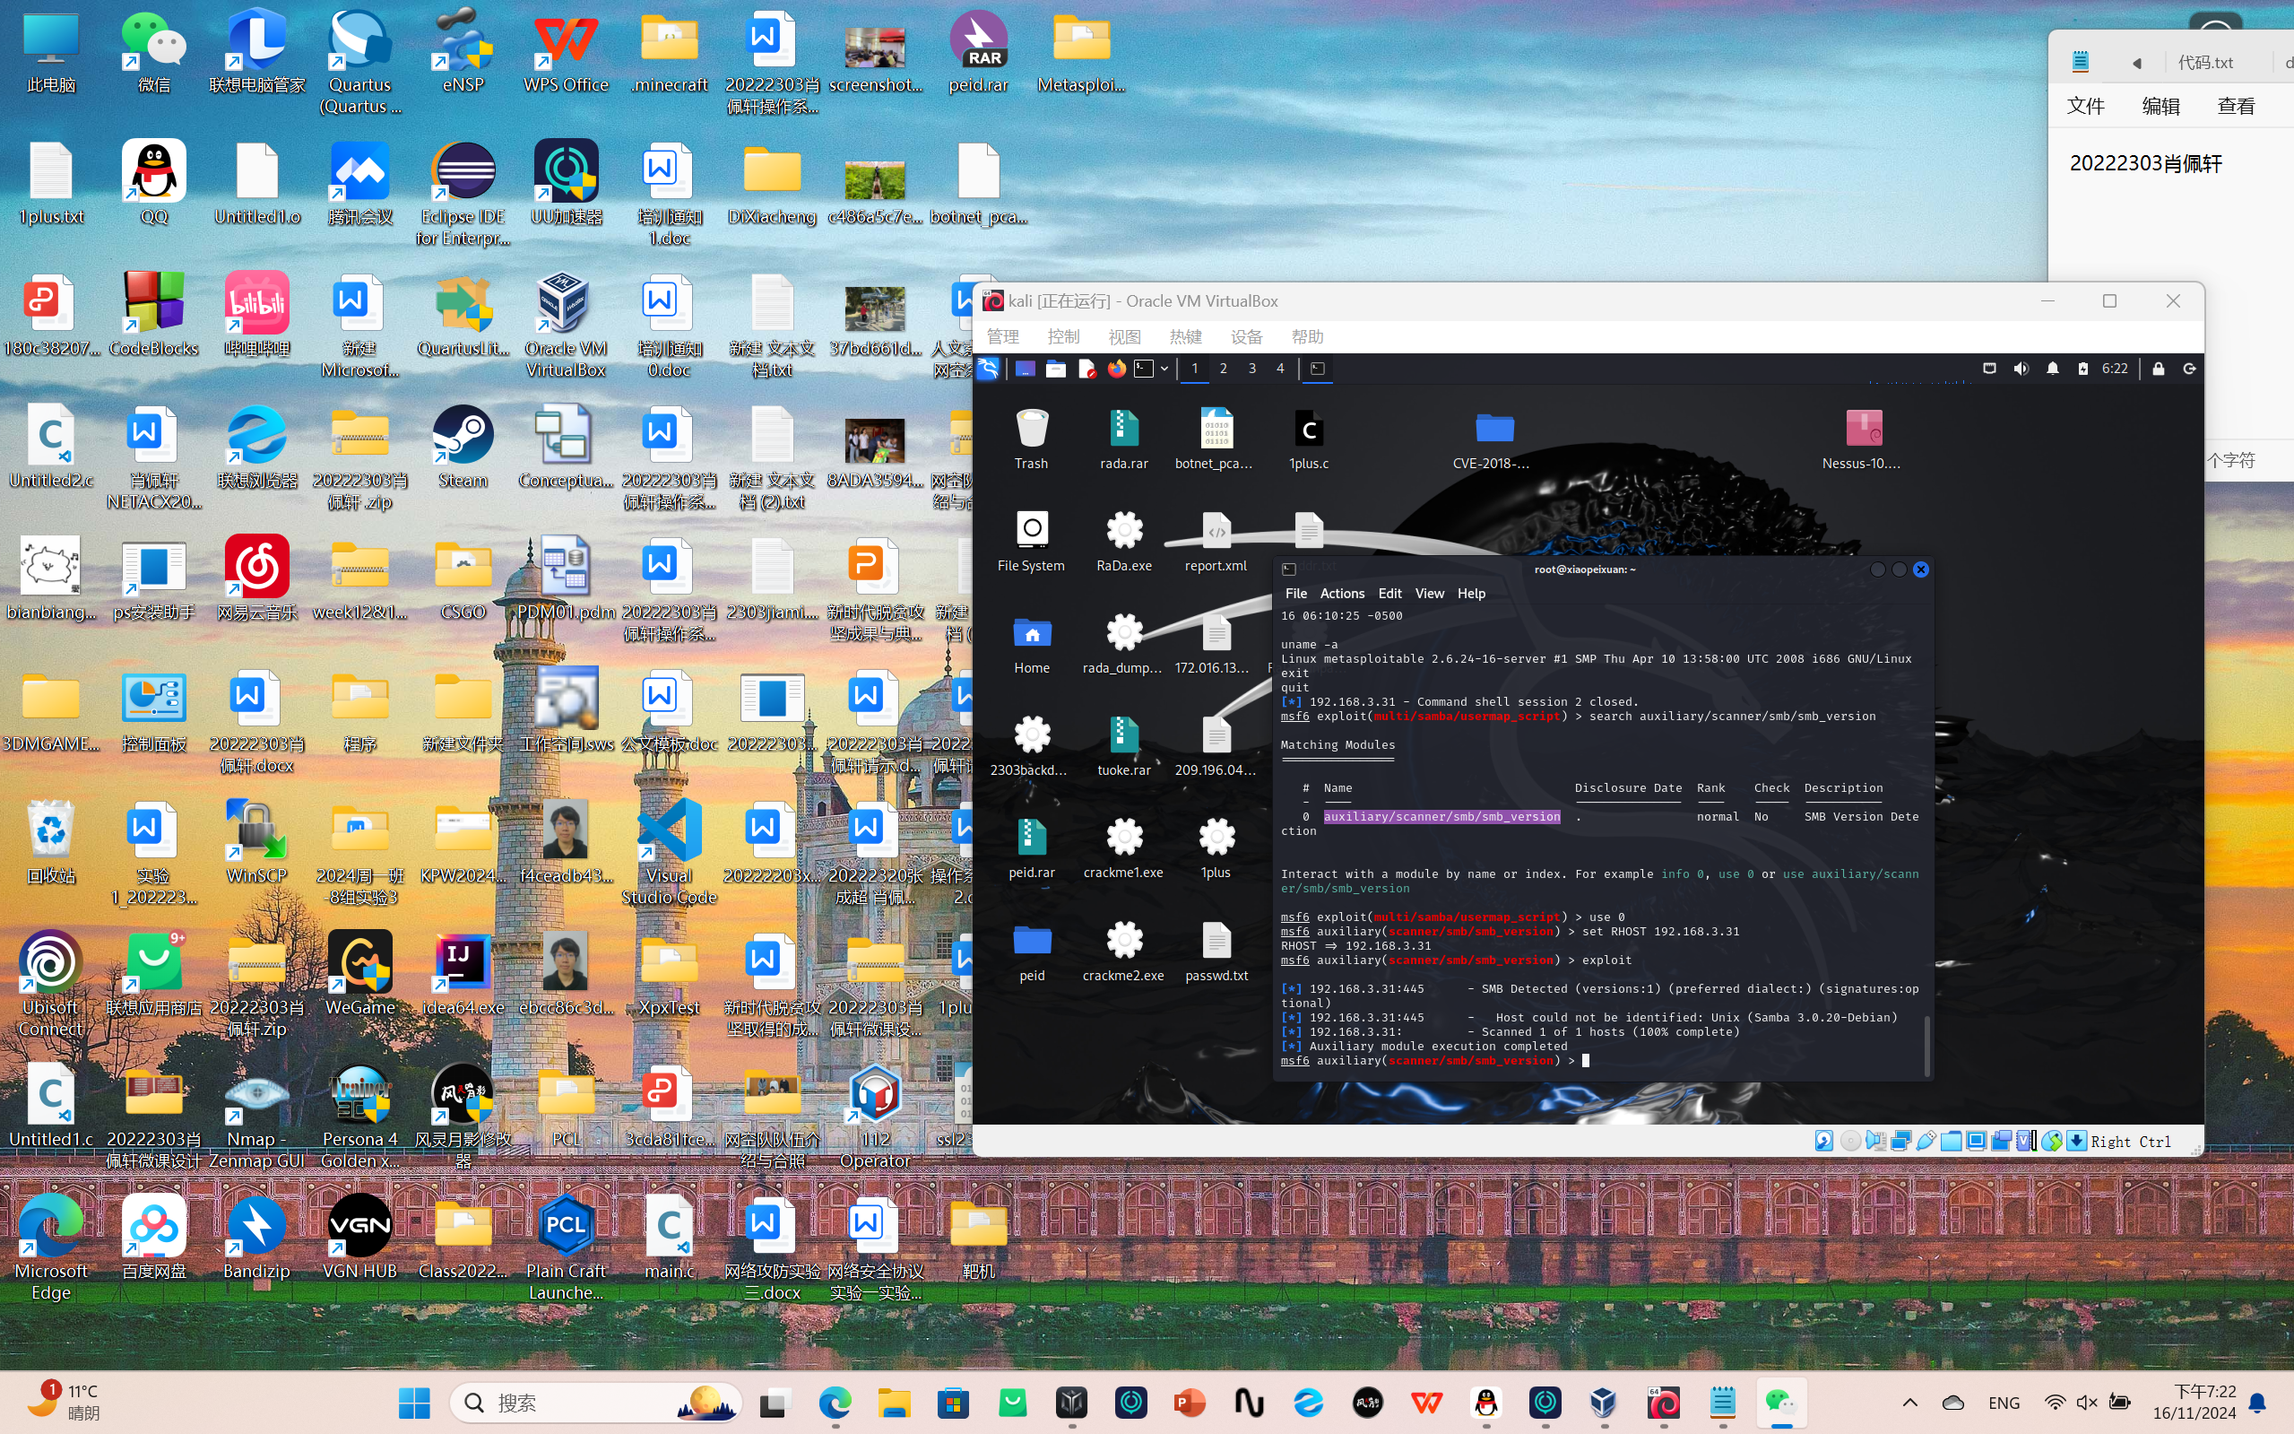Image resolution: width=2294 pixels, height=1434 pixels.
Task: Click Kali panel volume speaker icon
Action: pos(2021,368)
